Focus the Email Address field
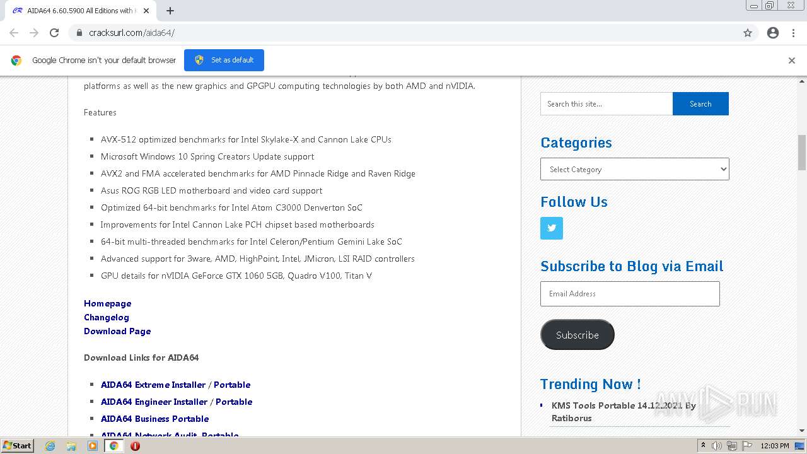The height and width of the screenshot is (454, 807). [630, 294]
